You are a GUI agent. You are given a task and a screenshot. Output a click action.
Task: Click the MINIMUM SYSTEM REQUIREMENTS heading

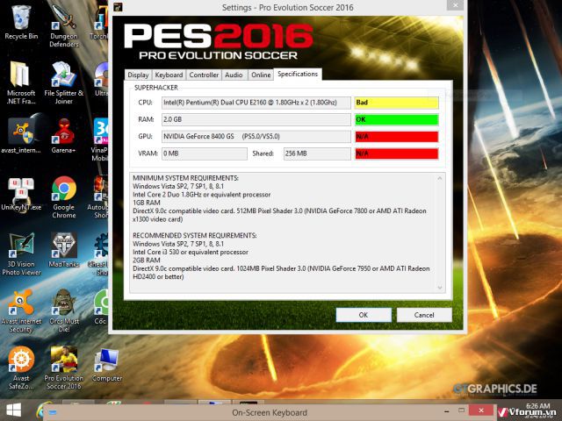coord(185,178)
